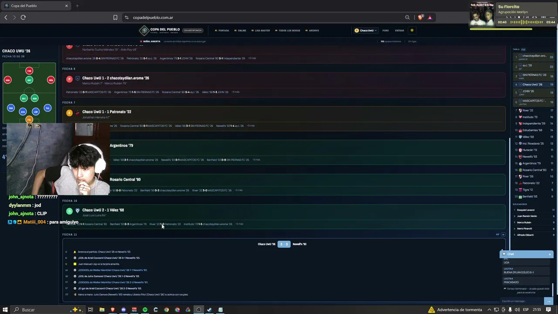Expand the Chaco UwU team dropdown
The image size is (558, 314).
point(365,31)
